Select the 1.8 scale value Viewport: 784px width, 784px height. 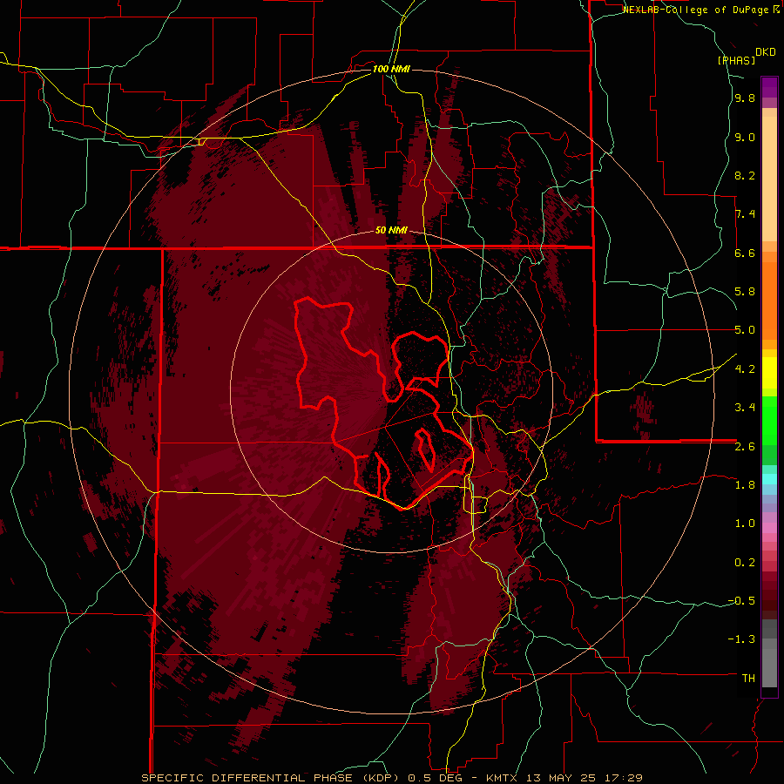pyautogui.click(x=745, y=485)
